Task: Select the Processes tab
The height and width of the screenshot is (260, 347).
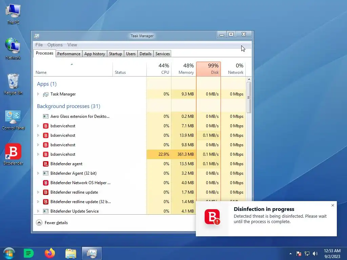Action: [44, 53]
